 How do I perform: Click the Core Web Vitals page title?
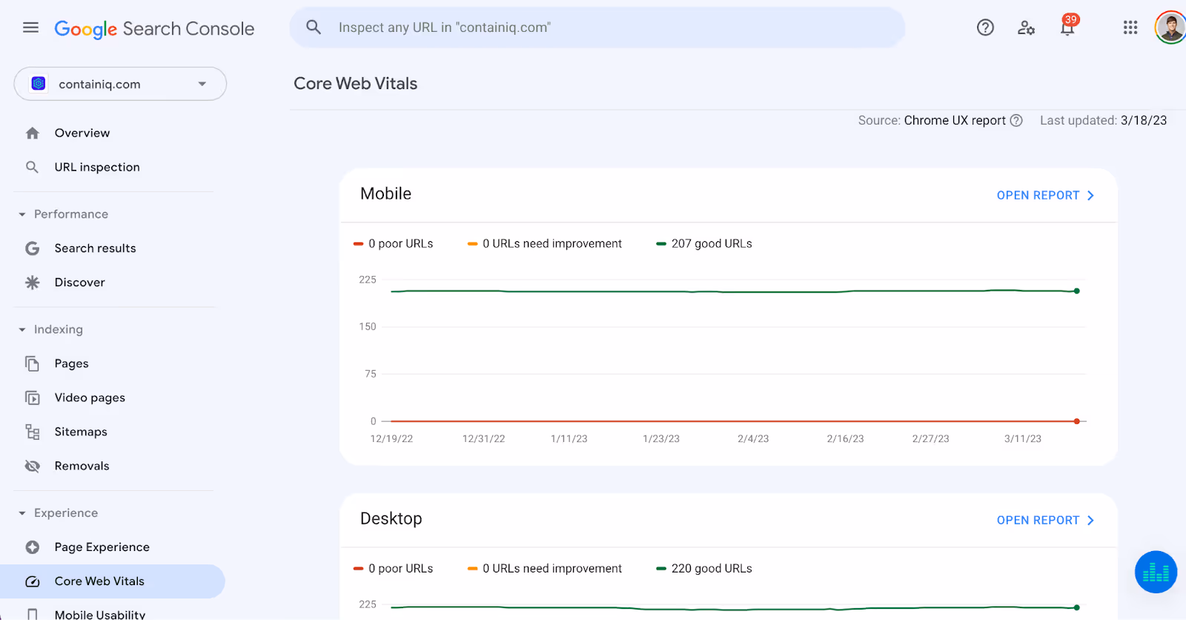point(356,84)
